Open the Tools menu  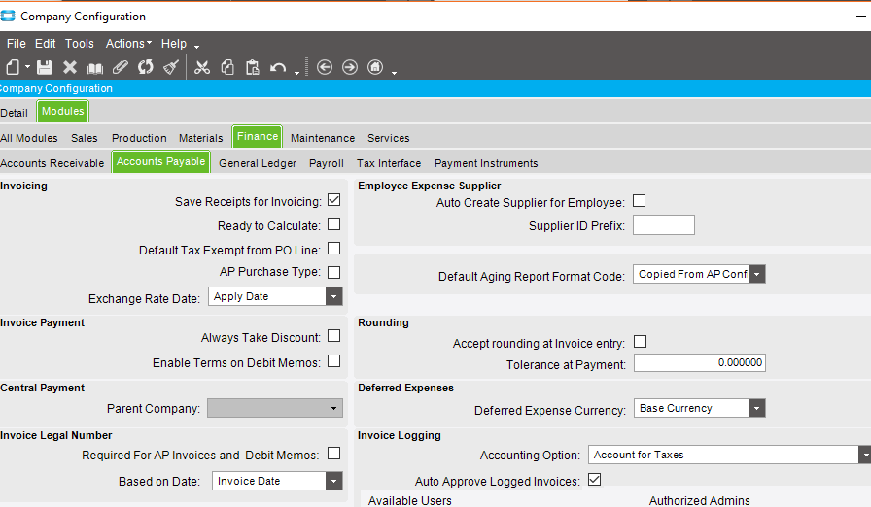(80, 44)
